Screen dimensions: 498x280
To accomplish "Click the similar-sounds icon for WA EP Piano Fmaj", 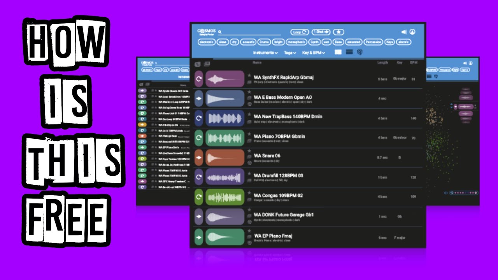I will pyautogui.click(x=249, y=243).
